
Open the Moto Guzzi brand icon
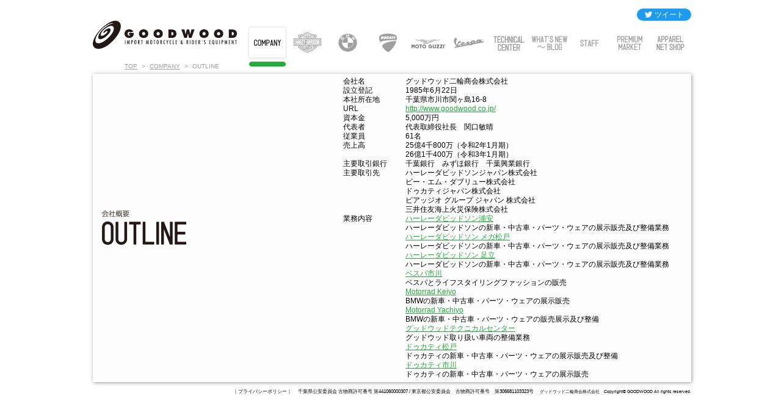pos(428,44)
